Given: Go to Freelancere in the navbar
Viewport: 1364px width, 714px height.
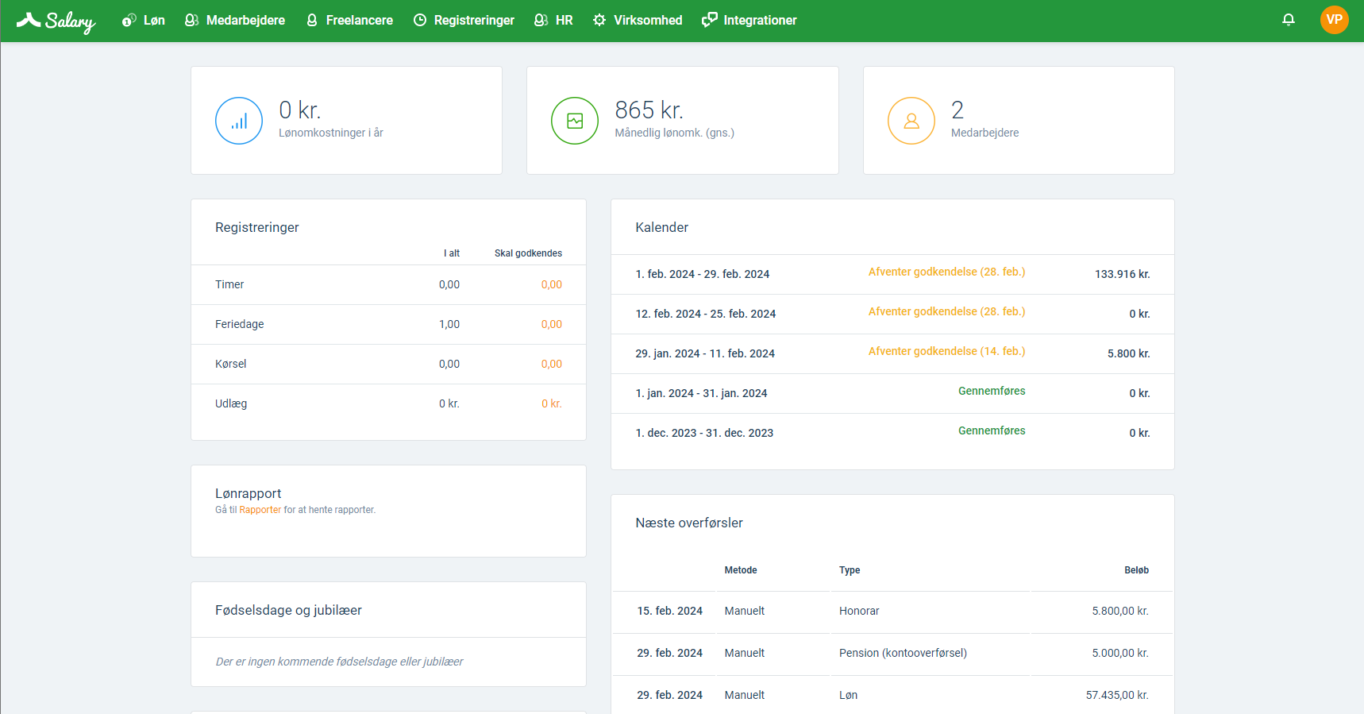Looking at the screenshot, I should (x=349, y=20).
